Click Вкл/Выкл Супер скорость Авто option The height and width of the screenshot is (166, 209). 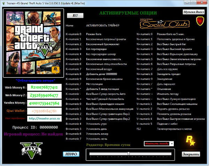[x=106, y=94]
